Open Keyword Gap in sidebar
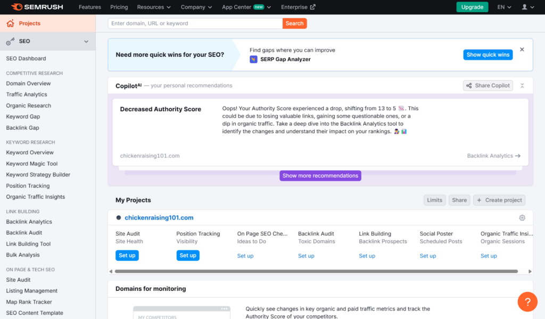The height and width of the screenshot is (319, 545). [23, 116]
